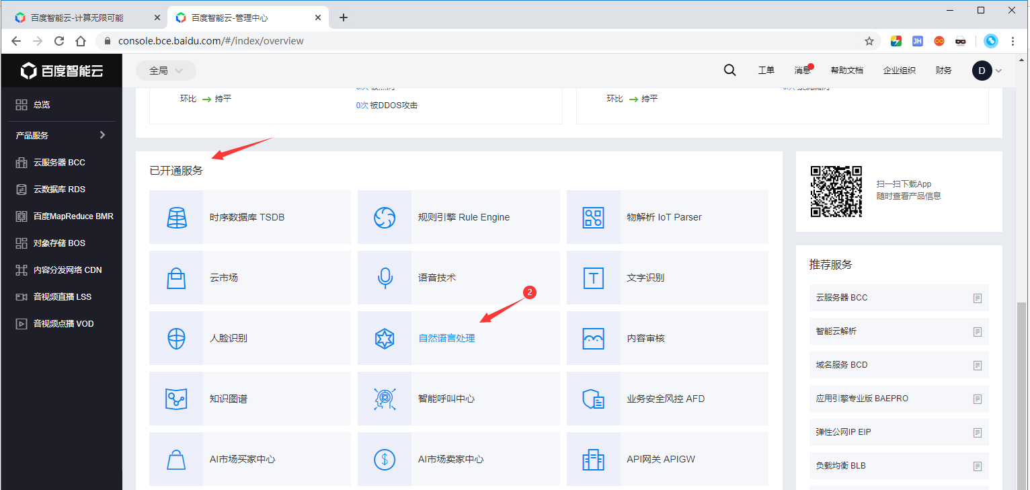Open 文字识别 via its T icon
The image size is (1030, 490).
[593, 277]
